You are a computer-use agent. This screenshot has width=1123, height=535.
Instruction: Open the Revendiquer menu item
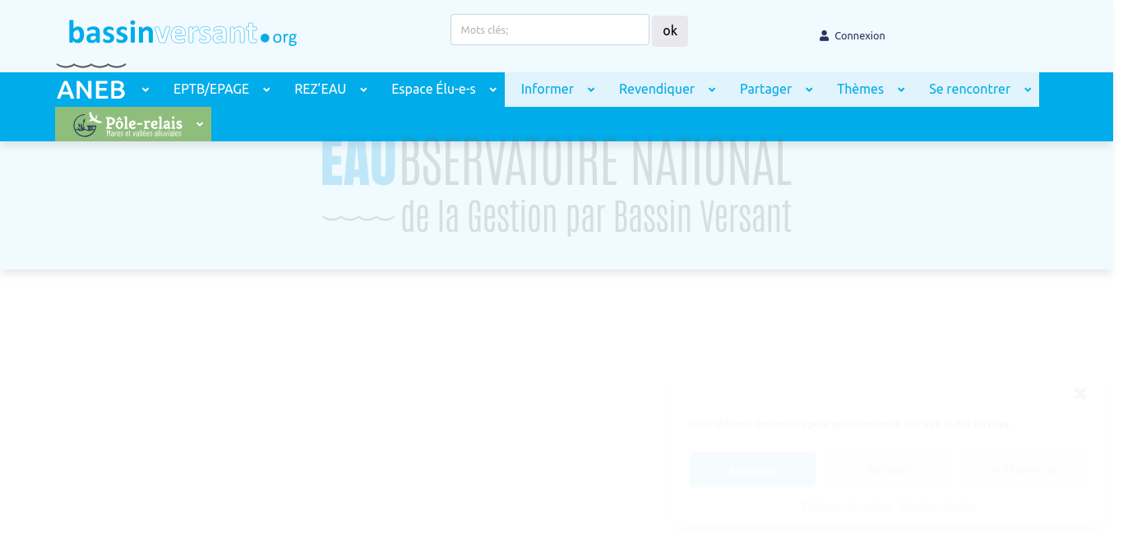pos(657,89)
